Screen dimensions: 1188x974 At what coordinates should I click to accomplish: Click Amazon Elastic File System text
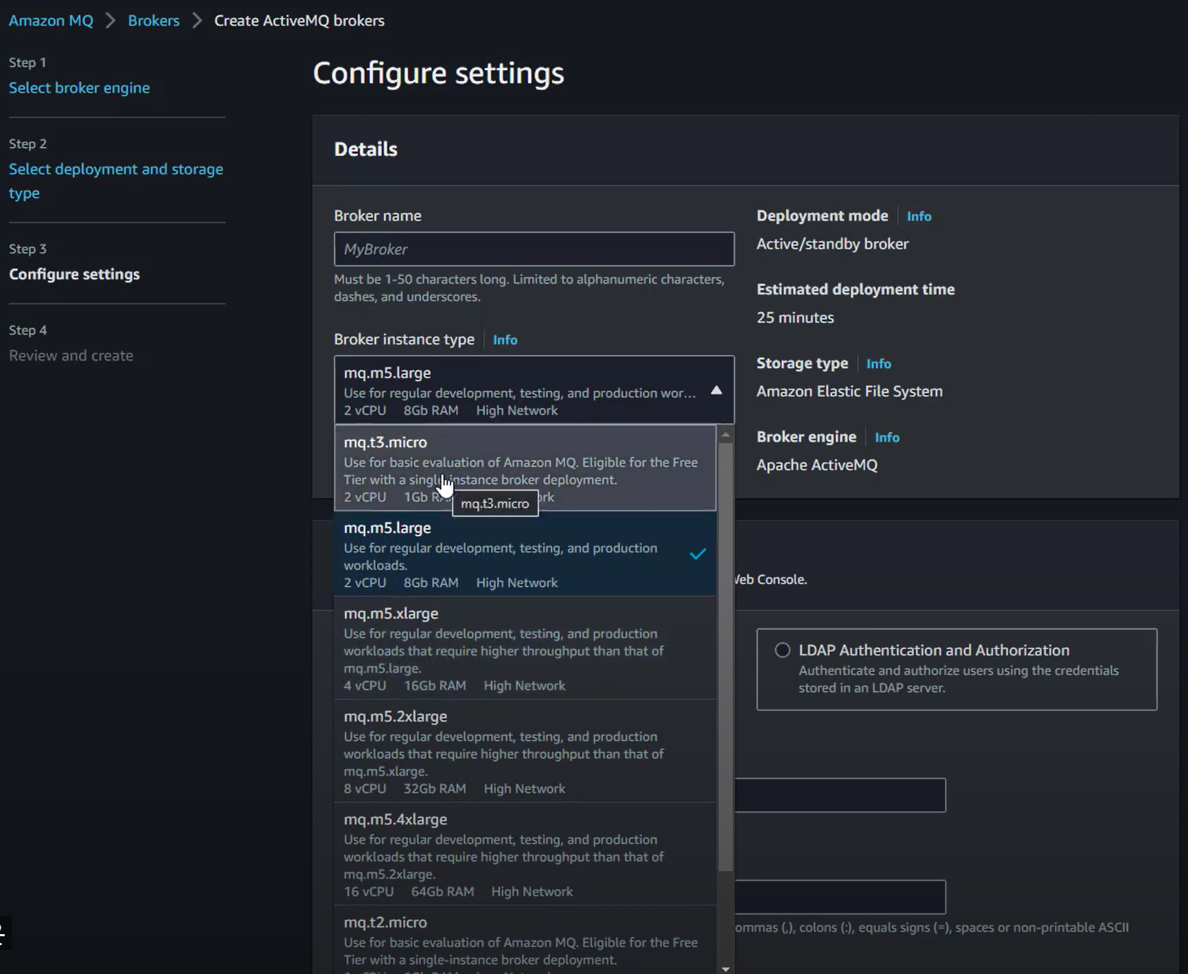[849, 392]
